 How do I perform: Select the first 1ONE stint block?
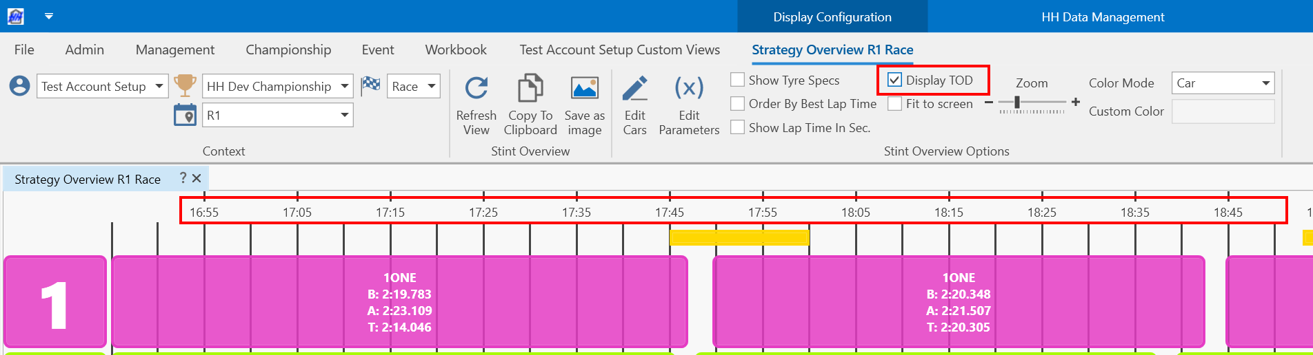pos(399,302)
